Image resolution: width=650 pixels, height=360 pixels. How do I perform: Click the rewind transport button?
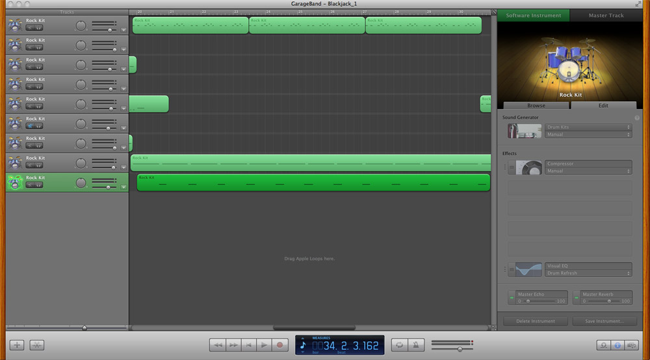point(218,344)
